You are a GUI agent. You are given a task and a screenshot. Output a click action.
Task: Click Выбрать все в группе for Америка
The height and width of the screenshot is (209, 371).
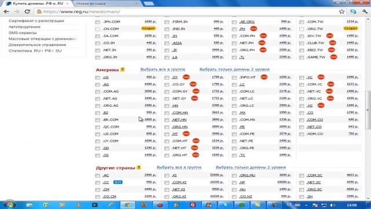tap(163, 70)
